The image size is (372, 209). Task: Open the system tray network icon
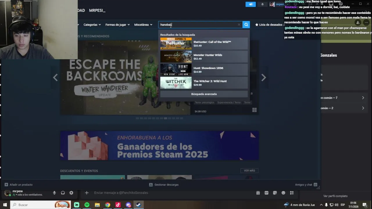(331, 205)
